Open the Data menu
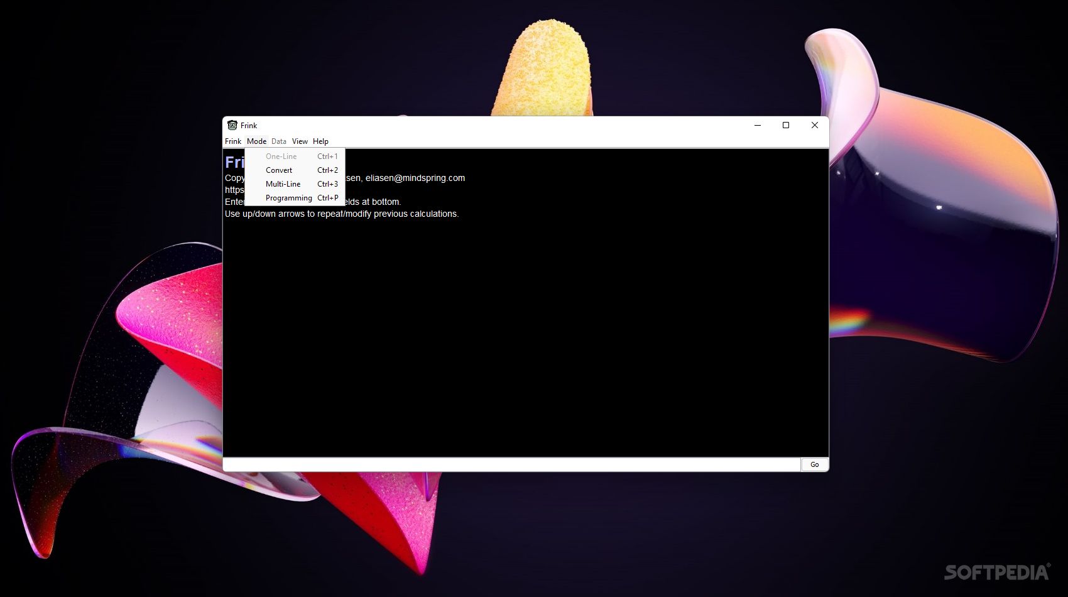Image resolution: width=1068 pixels, height=597 pixels. pyautogui.click(x=279, y=141)
